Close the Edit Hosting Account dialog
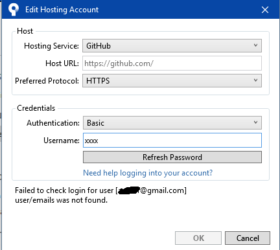Viewport: 280px width, 250px height. pyautogui.click(x=265, y=10)
